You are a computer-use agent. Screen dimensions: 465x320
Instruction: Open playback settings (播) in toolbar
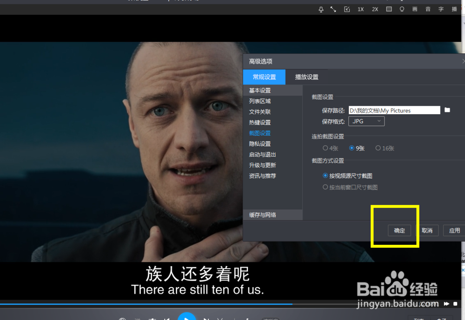454,9
